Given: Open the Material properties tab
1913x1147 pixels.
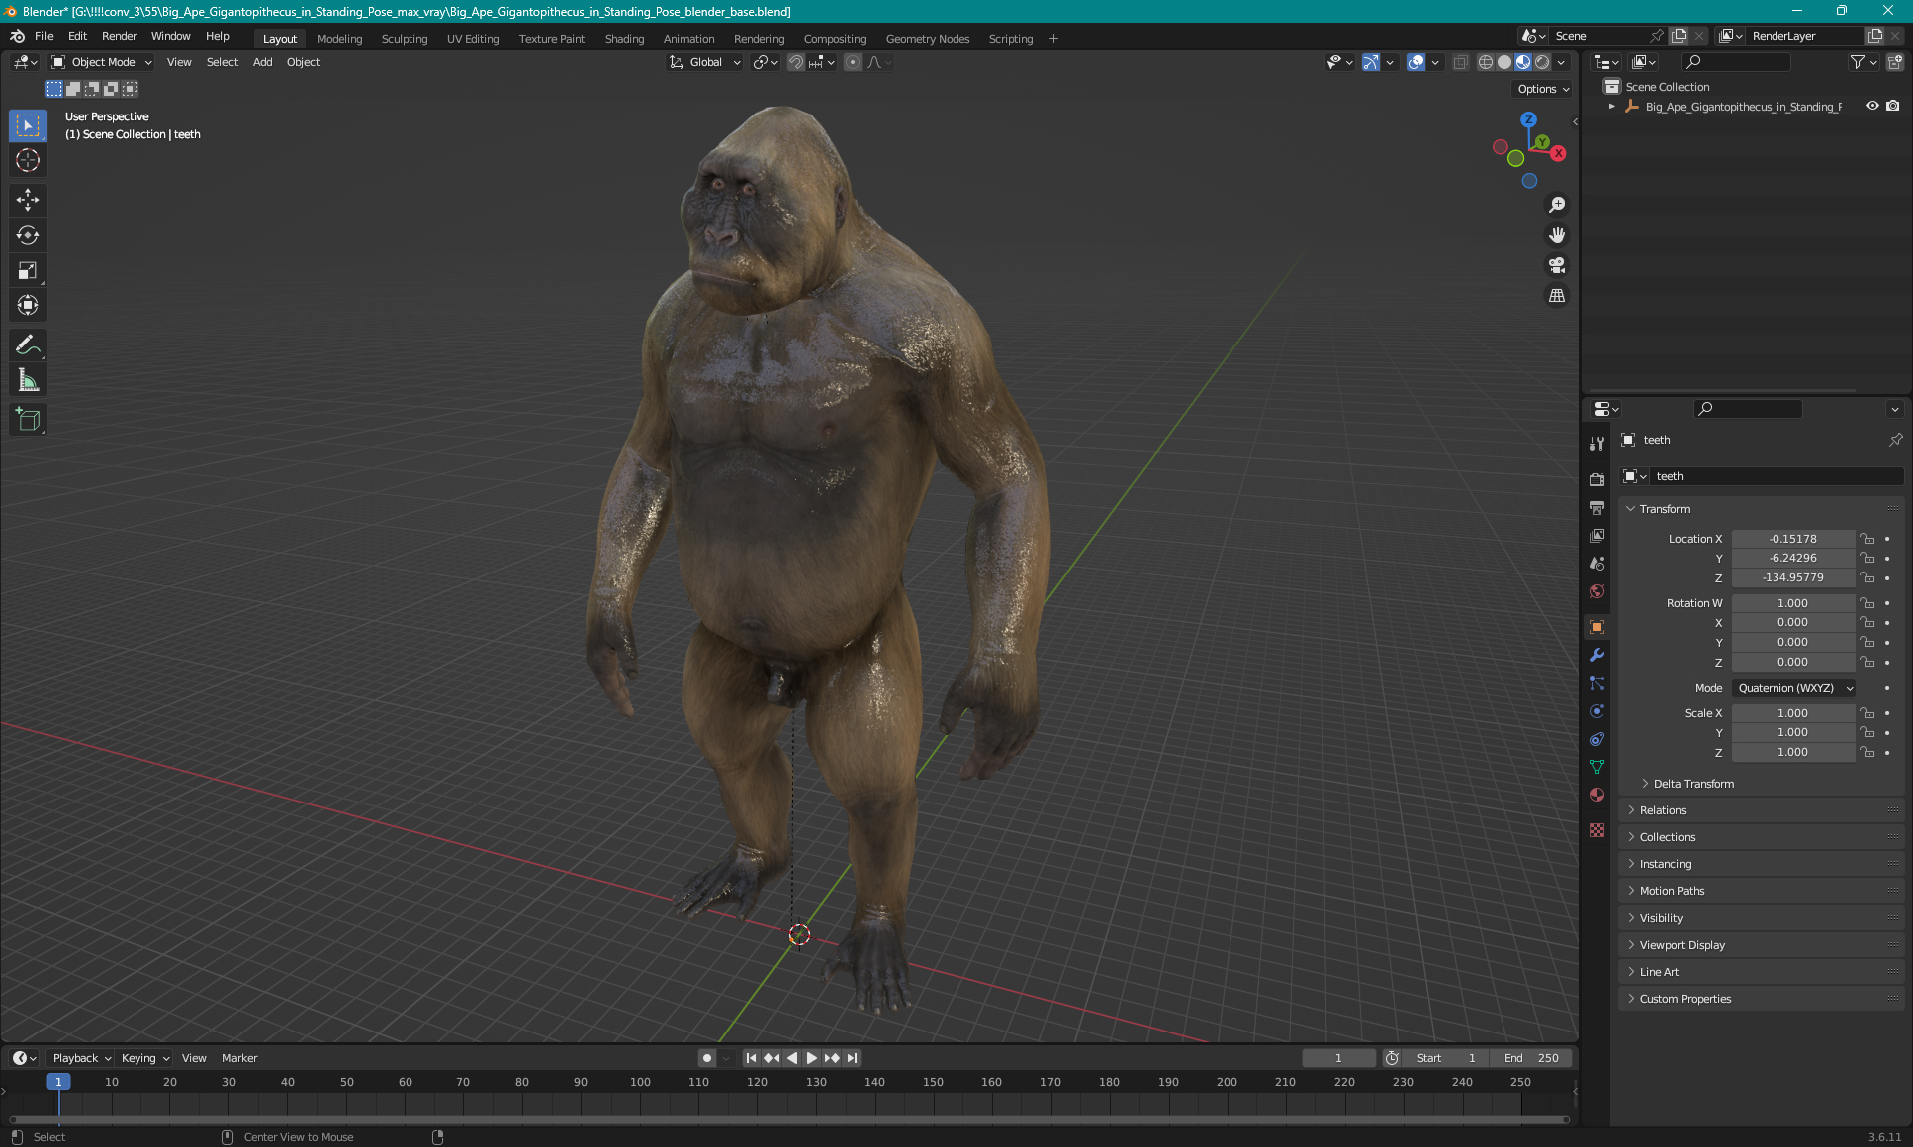Looking at the screenshot, I should [x=1597, y=795].
